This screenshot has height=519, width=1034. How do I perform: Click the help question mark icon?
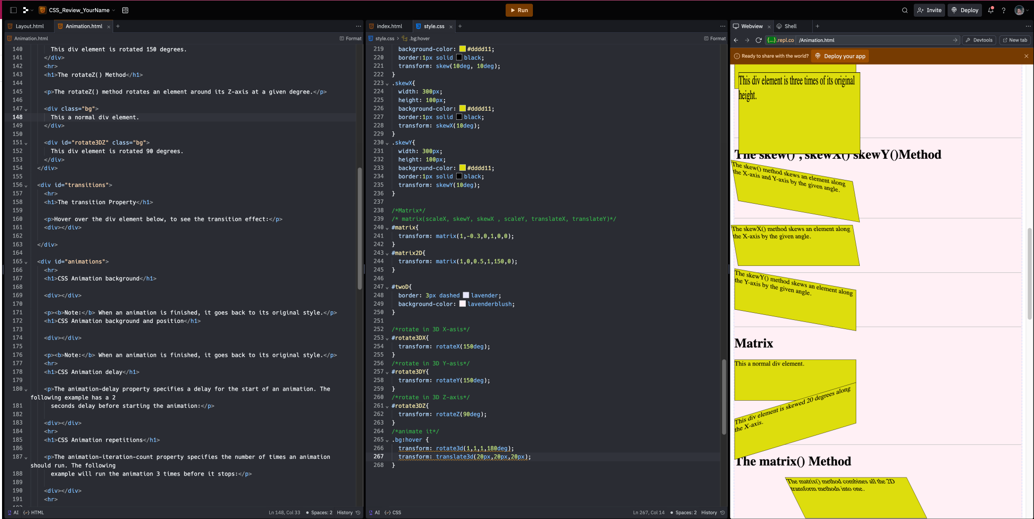(x=1004, y=10)
